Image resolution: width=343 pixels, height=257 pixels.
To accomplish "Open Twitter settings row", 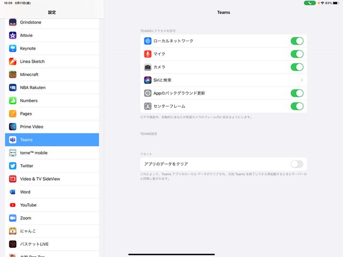I will click(x=52, y=166).
